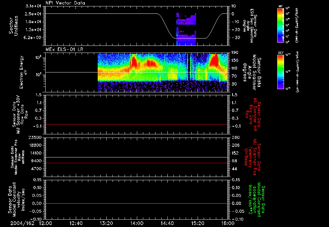Viewport: 329px width, 227px height.
Task: Click the '16:00' time tick label
Action: pyautogui.click(x=228, y=223)
